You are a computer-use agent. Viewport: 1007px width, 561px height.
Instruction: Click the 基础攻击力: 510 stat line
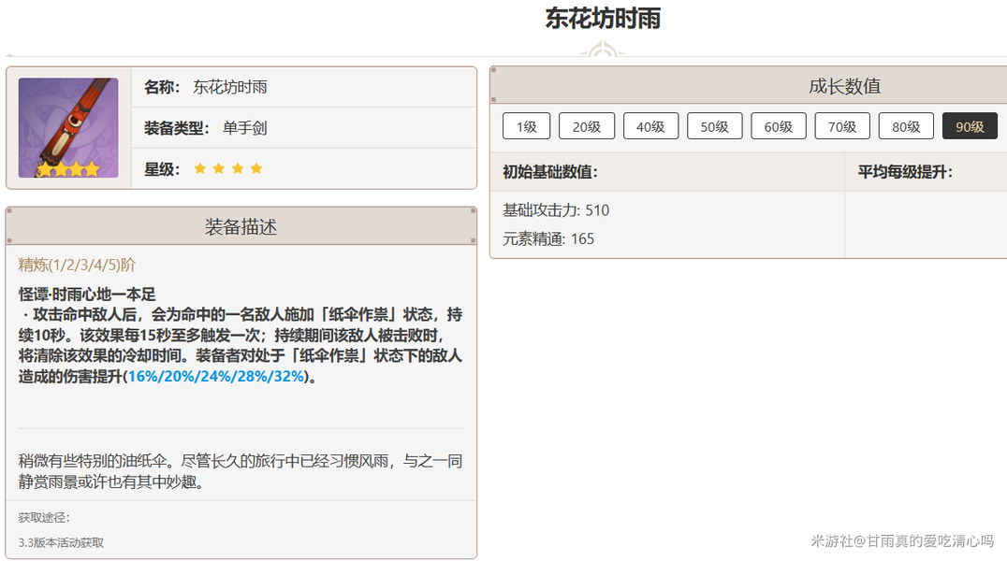tap(556, 210)
